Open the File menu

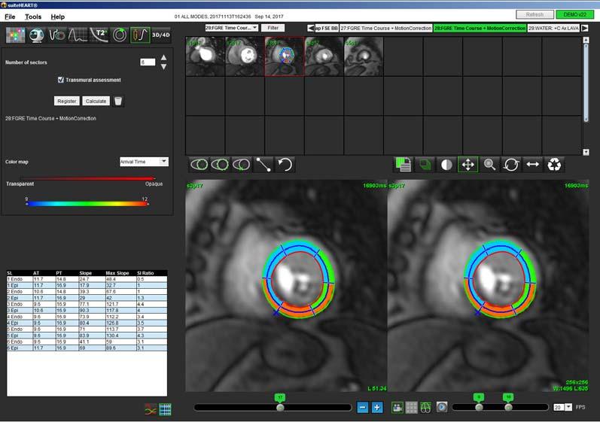pos(10,17)
